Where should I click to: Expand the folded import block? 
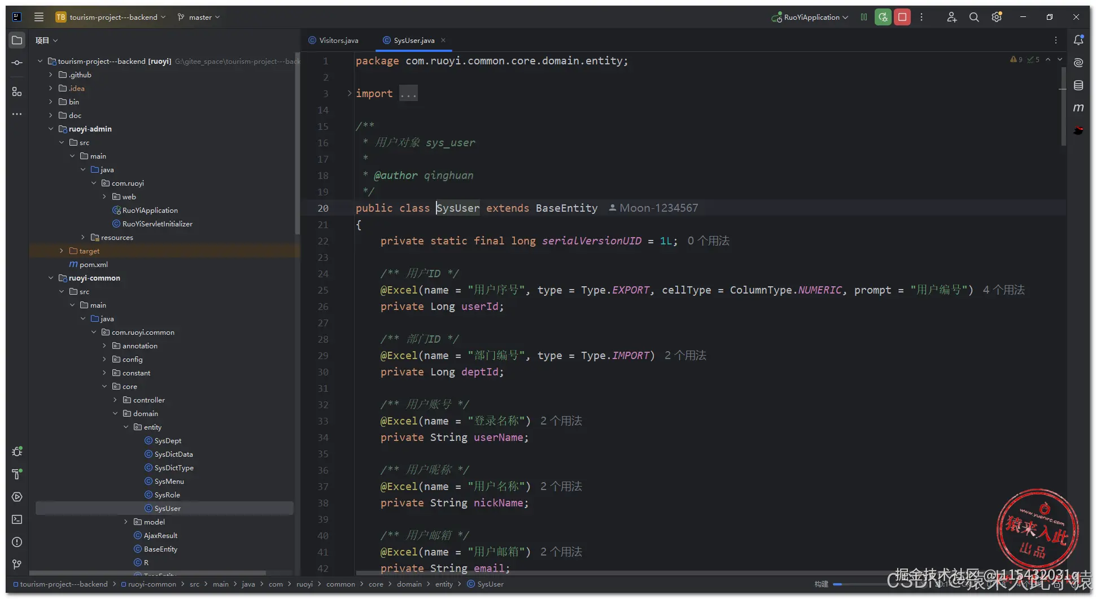pos(350,93)
